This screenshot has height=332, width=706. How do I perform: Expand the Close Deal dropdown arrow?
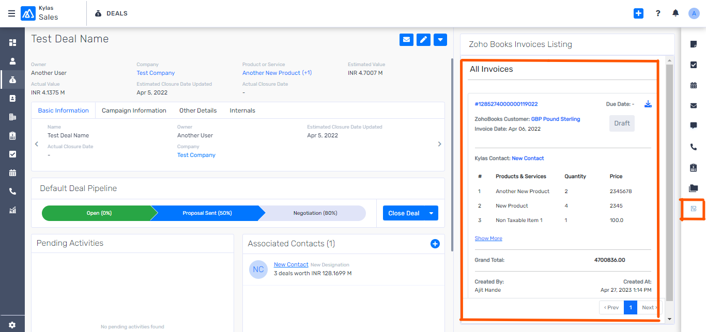point(431,213)
